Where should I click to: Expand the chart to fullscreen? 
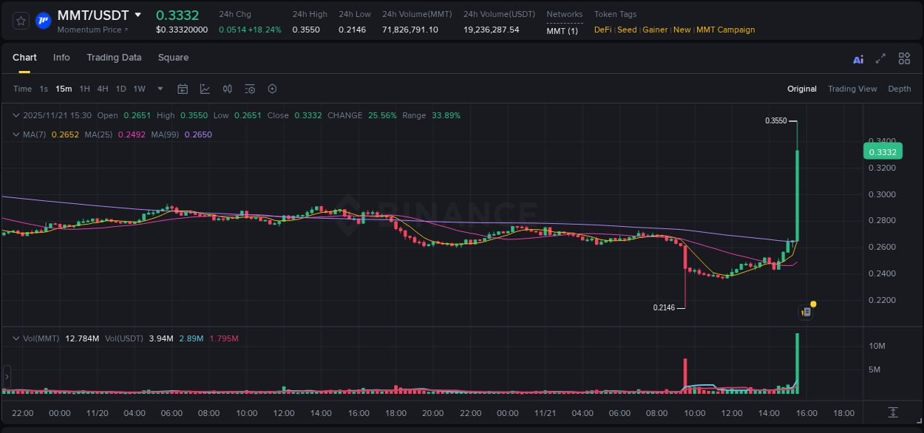(880, 58)
